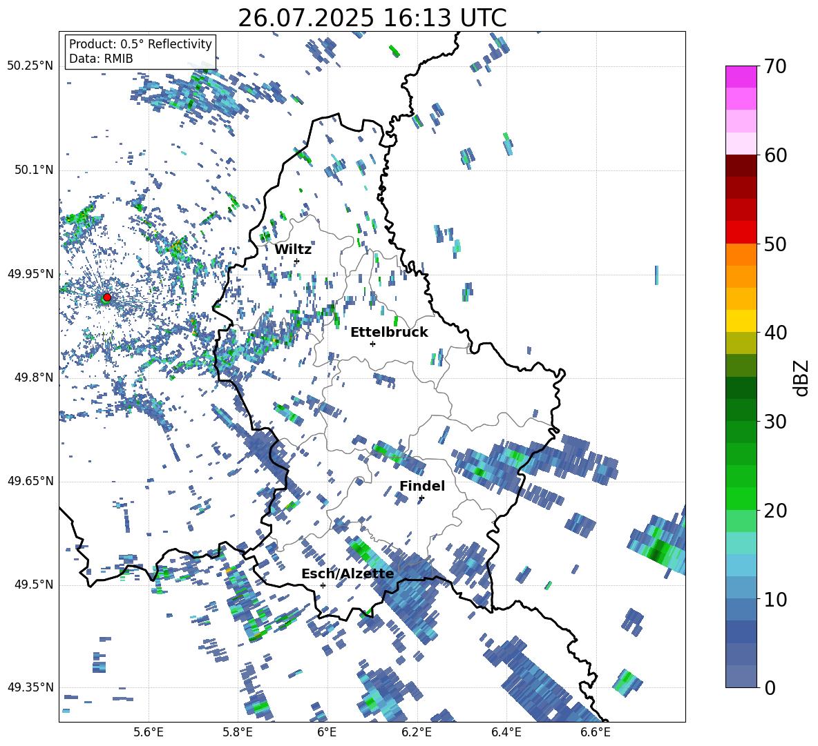Click the 50.1°N latitude label

point(34,170)
